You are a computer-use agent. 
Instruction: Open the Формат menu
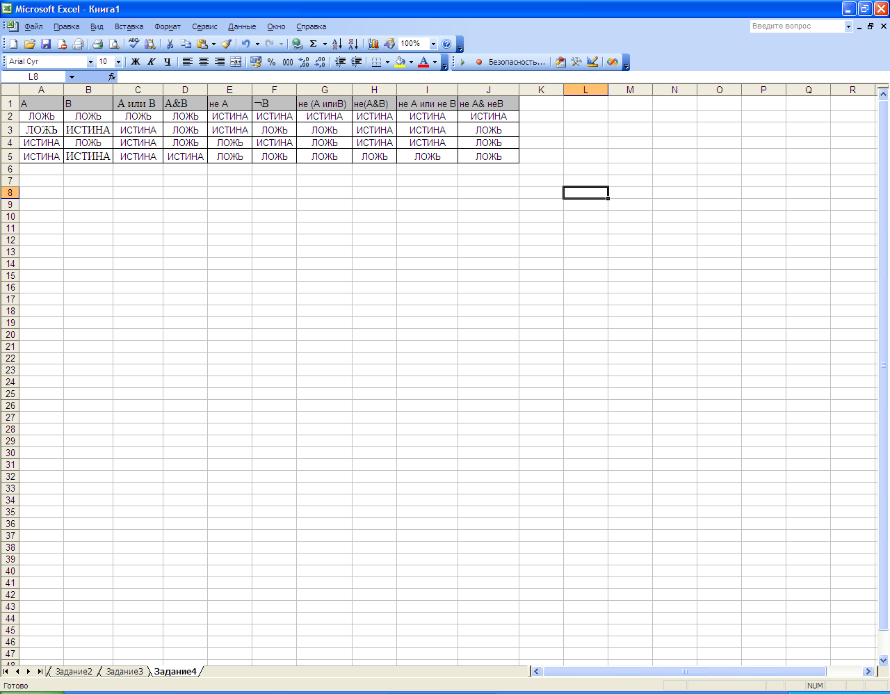[168, 26]
